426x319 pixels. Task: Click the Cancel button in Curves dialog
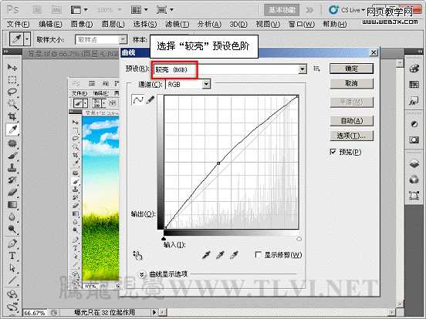(351, 83)
